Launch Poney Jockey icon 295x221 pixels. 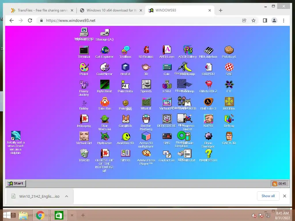click(84, 88)
